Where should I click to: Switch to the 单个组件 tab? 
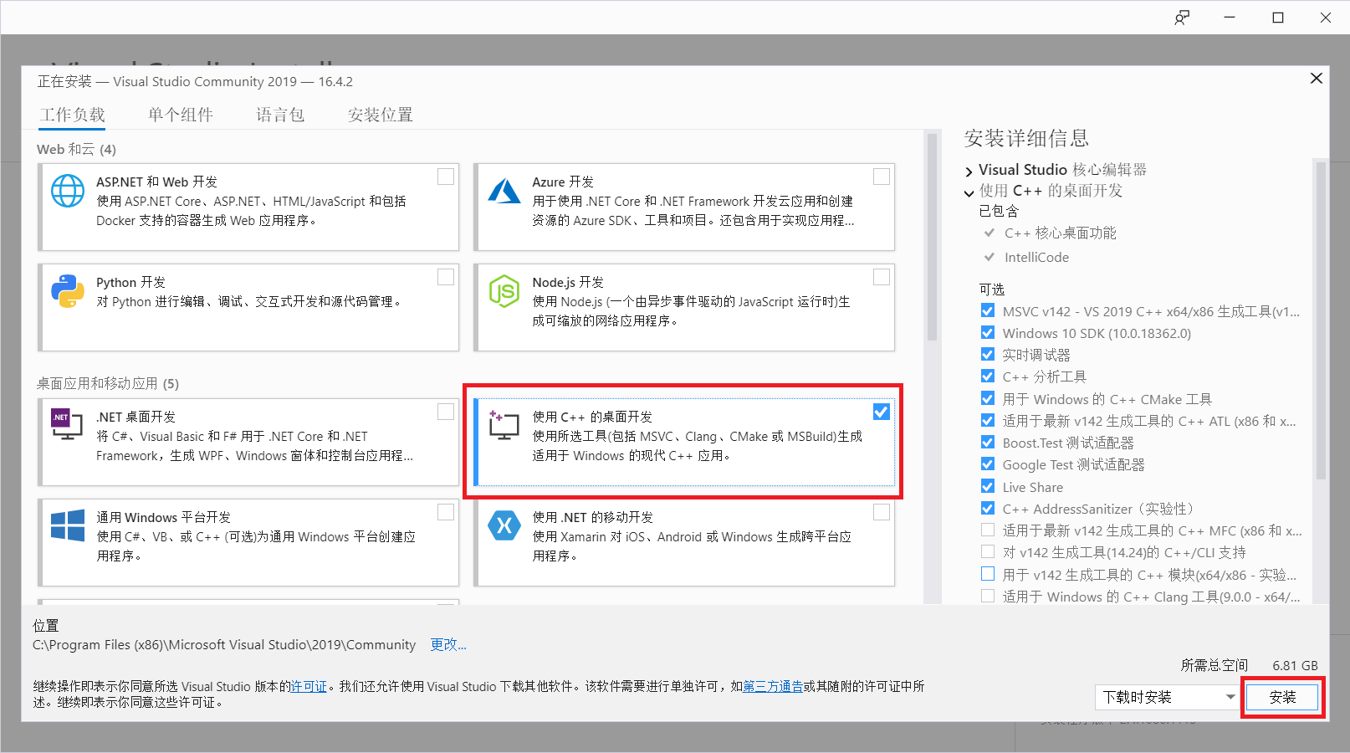pos(181,115)
